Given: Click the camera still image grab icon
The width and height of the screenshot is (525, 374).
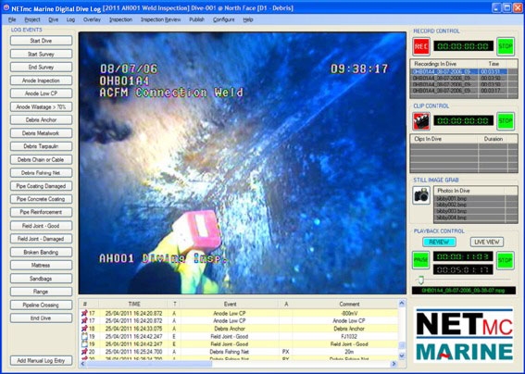Looking at the screenshot, I should point(421,195).
